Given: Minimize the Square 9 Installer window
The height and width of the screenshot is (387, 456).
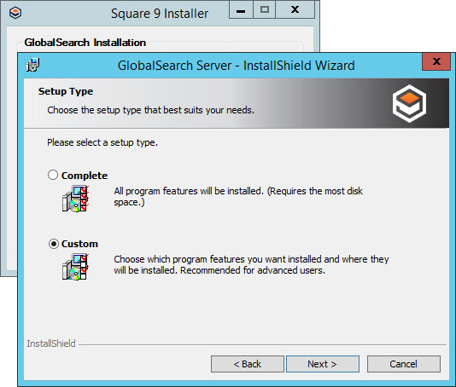Looking at the screenshot, I should [241, 10].
